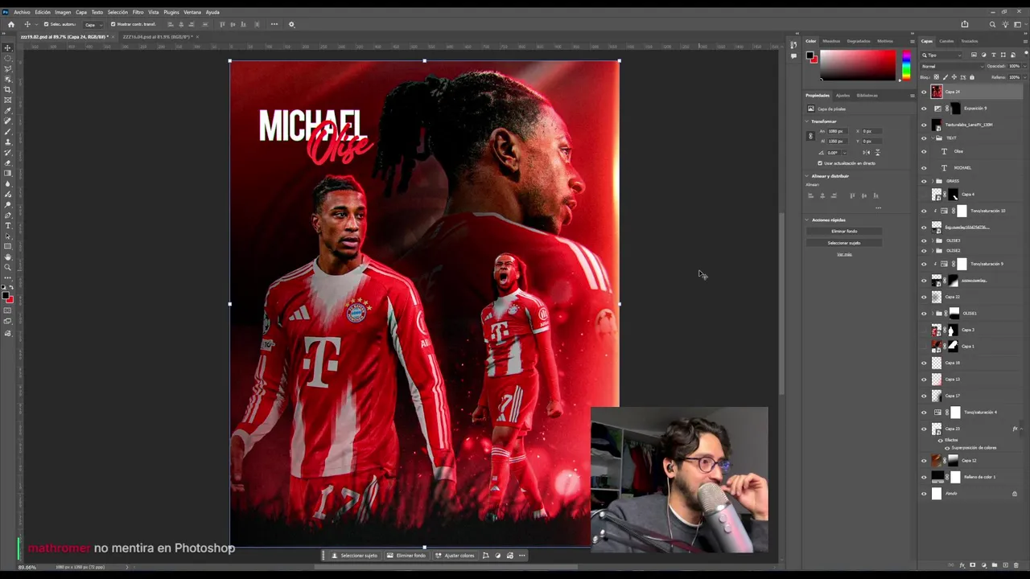Collapse the Acciones rápidas section

click(x=807, y=220)
